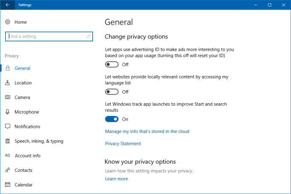The width and height of the screenshot is (291, 194).
Task: Click the Contacts people icon
Action: [x=8, y=170]
